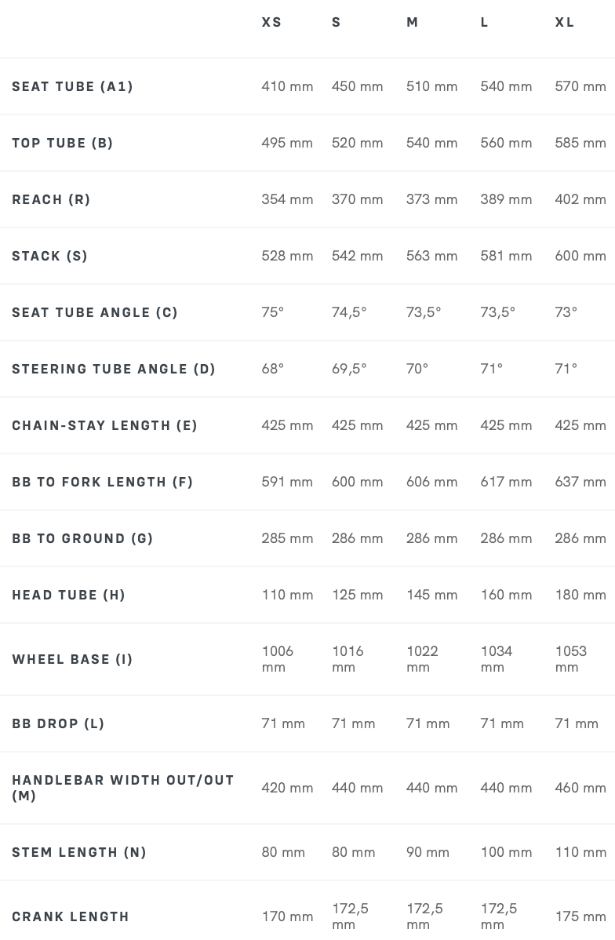615x940 pixels.
Task: Click the Seat Tube (A1) row label
Action: [x=72, y=86]
